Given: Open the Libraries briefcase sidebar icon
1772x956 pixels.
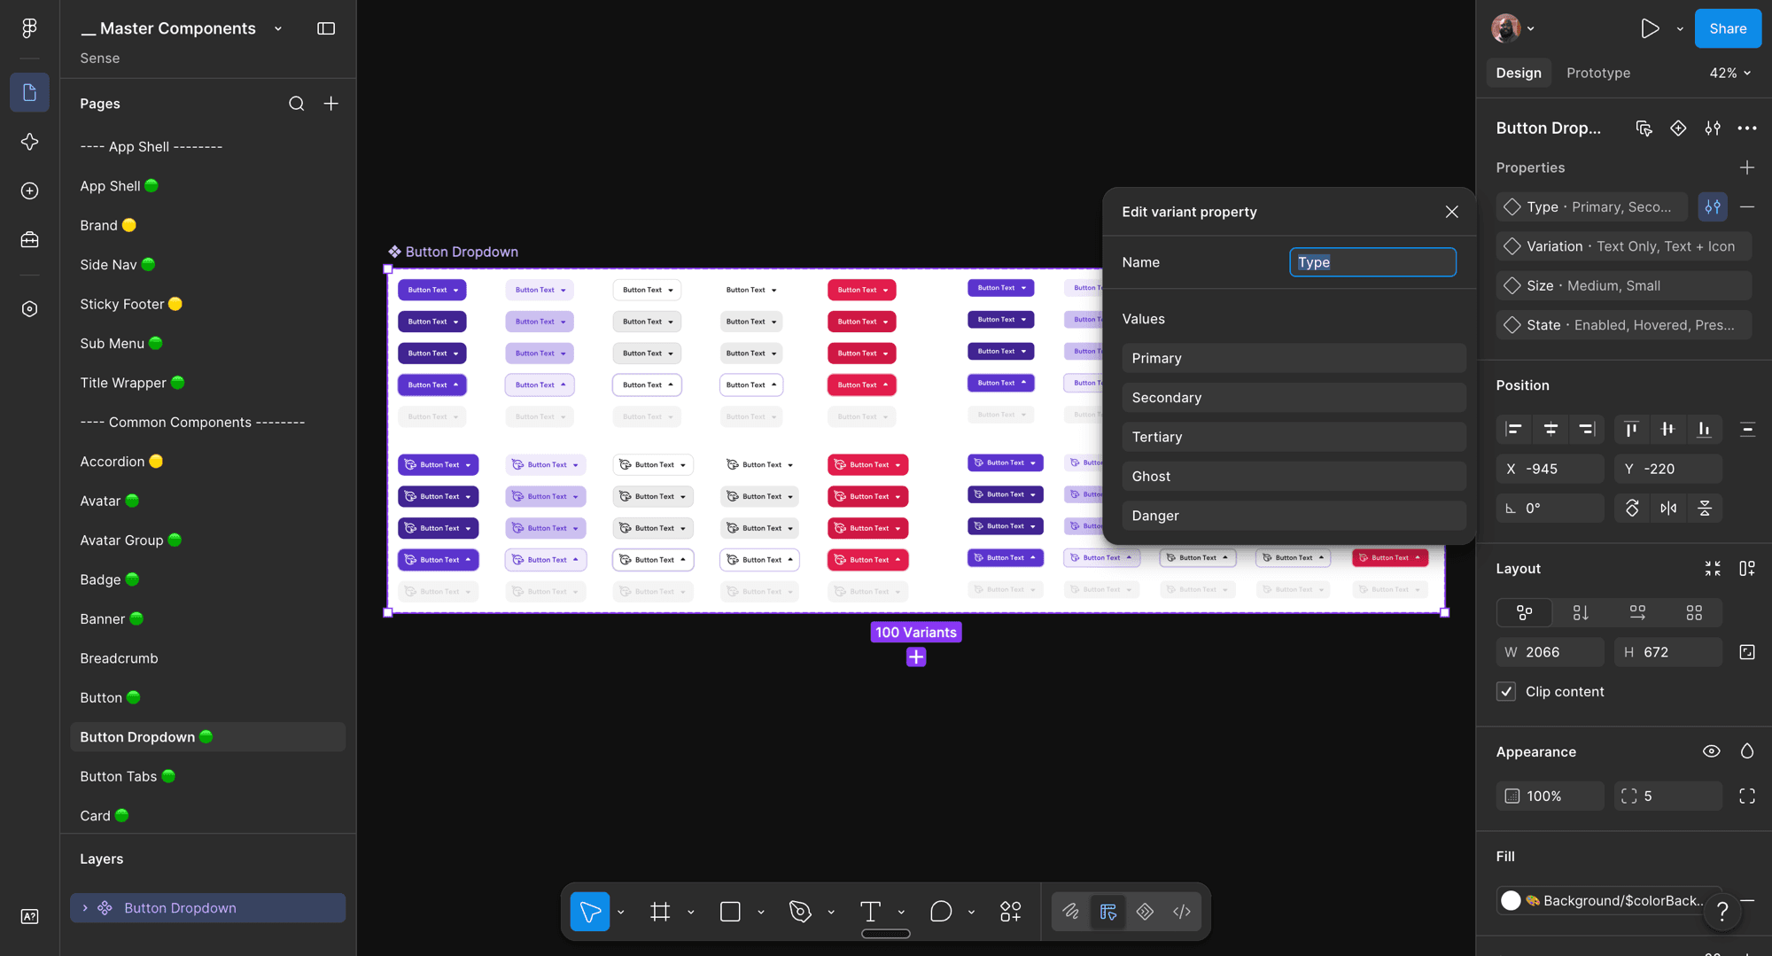Looking at the screenshot, I should (x=29, y=240).
